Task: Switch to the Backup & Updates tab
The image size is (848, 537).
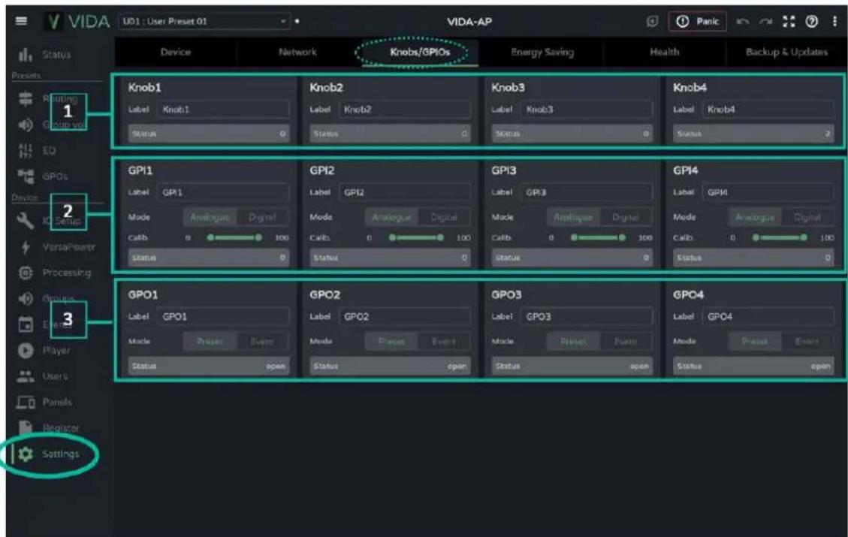Action: point(786,52)
